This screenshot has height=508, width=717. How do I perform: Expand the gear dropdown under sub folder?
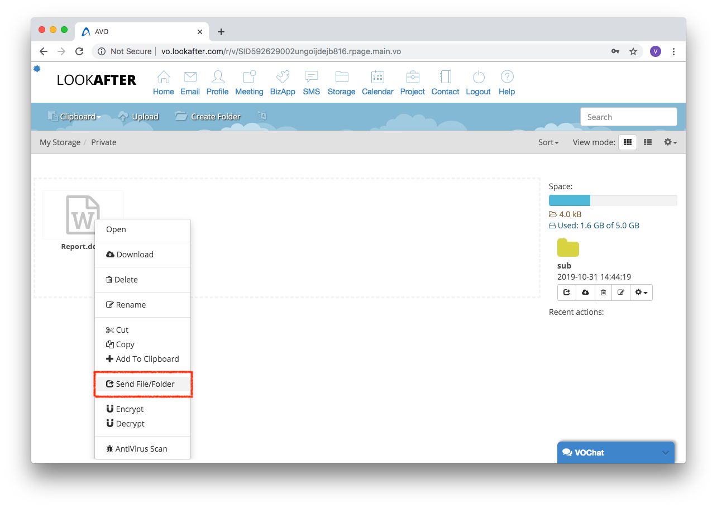[641, 293]
